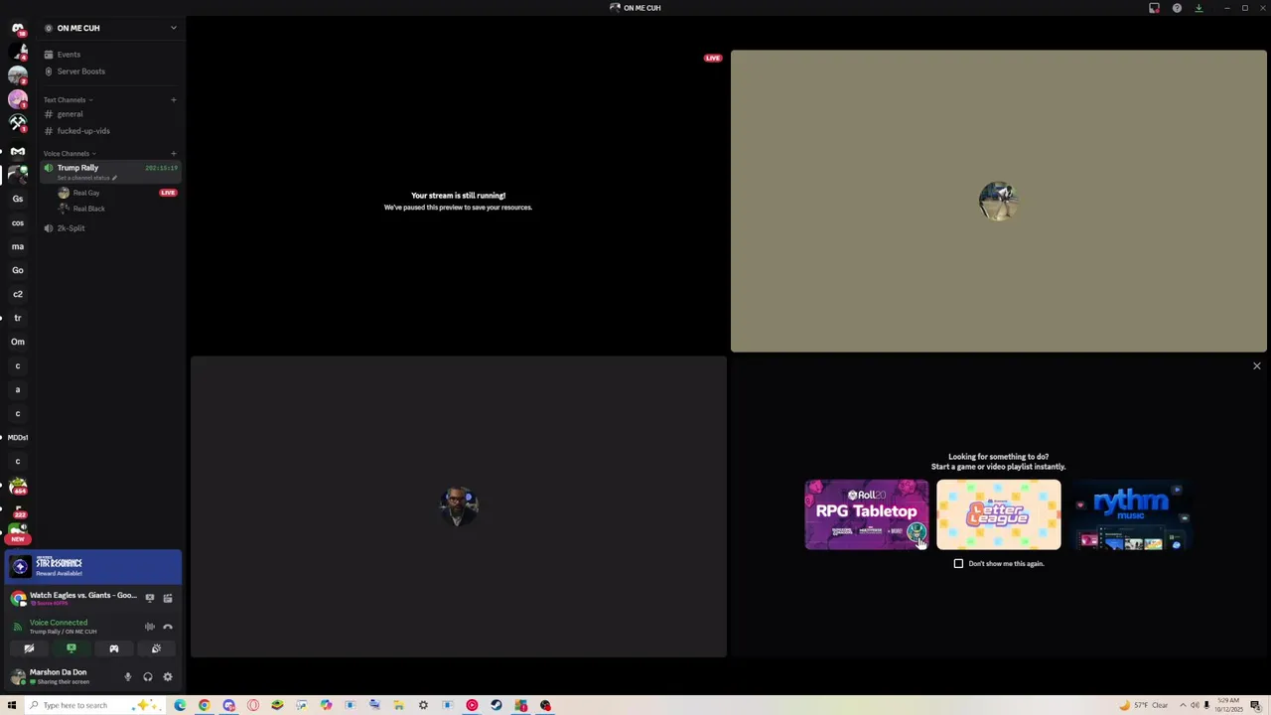Open Discord direct messages home icon
1271x715 pixels.
coord(18,28)
